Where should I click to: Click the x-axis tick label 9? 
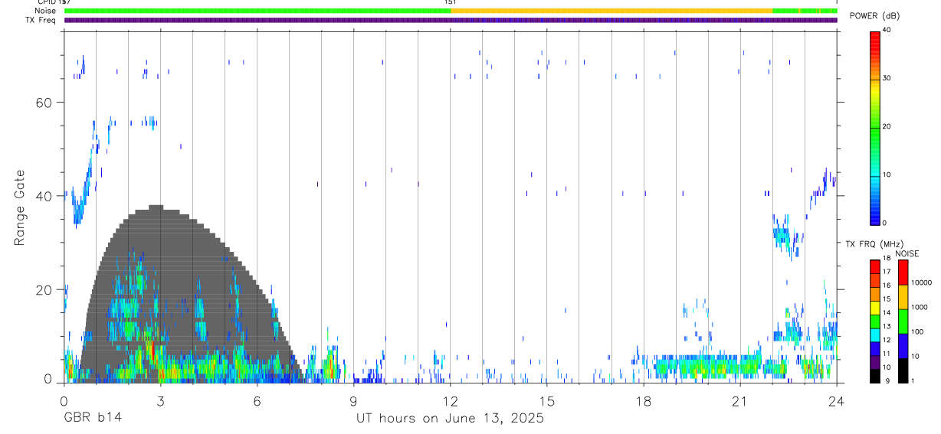click(353, 400)
